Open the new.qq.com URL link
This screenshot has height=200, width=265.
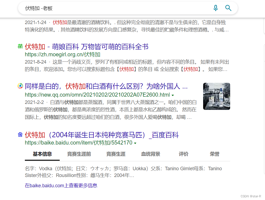click(97, 95)
